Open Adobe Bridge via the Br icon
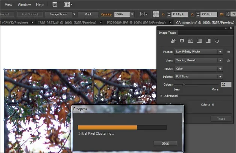 55,4
